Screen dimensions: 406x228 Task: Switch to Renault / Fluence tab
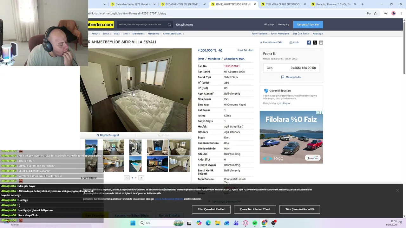click(x=333, y=4)
